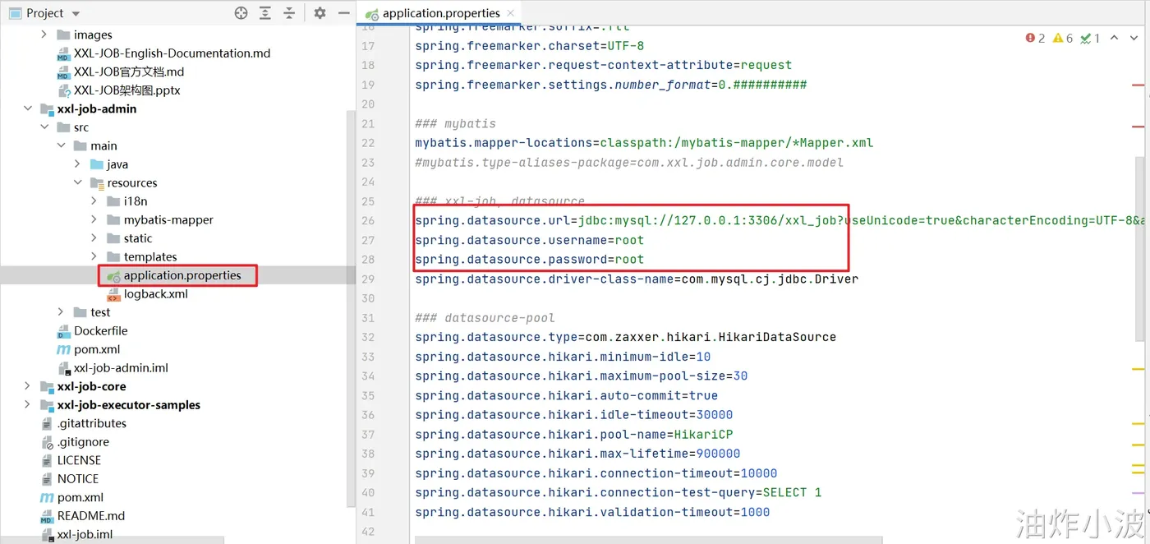Click the hikari.connection-test-query=SELECT 1 line
Viewport: 1150px width, 544px height.
[x=619, y=492]
